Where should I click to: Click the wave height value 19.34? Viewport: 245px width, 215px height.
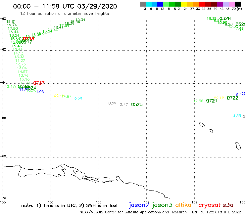80,20
